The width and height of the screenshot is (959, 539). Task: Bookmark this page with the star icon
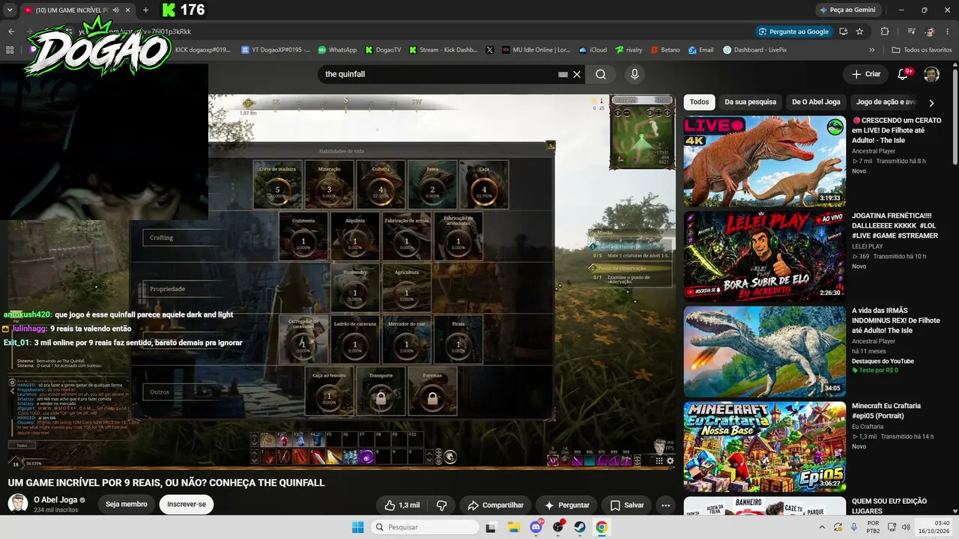point(859,31)
